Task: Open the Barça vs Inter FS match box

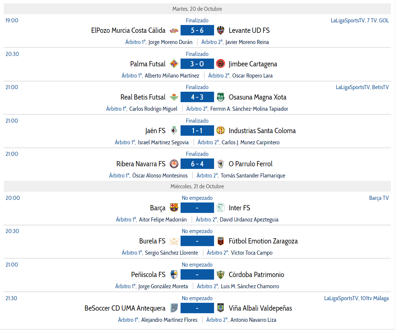Action: click(197, 208)
